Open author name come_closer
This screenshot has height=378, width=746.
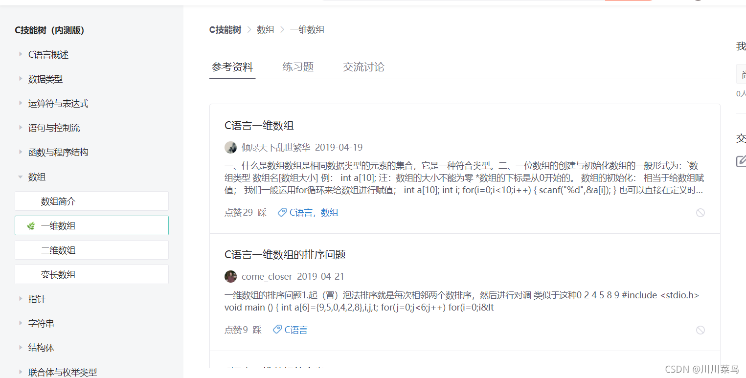(267, 276)
